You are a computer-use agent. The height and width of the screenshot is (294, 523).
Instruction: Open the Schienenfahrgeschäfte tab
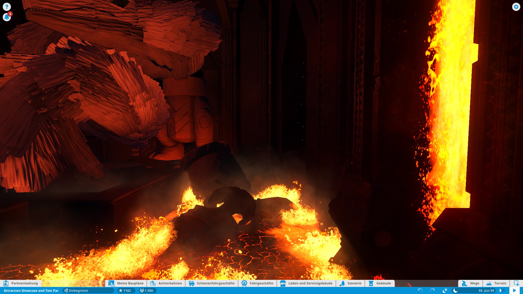tap(212, 283)
